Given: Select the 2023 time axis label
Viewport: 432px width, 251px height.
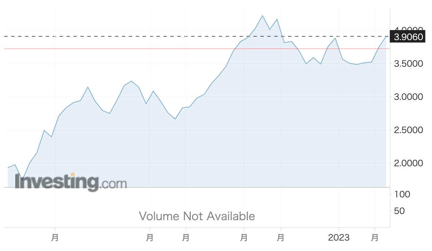Looking at the screenshot, I should click(x=339, y=238).
